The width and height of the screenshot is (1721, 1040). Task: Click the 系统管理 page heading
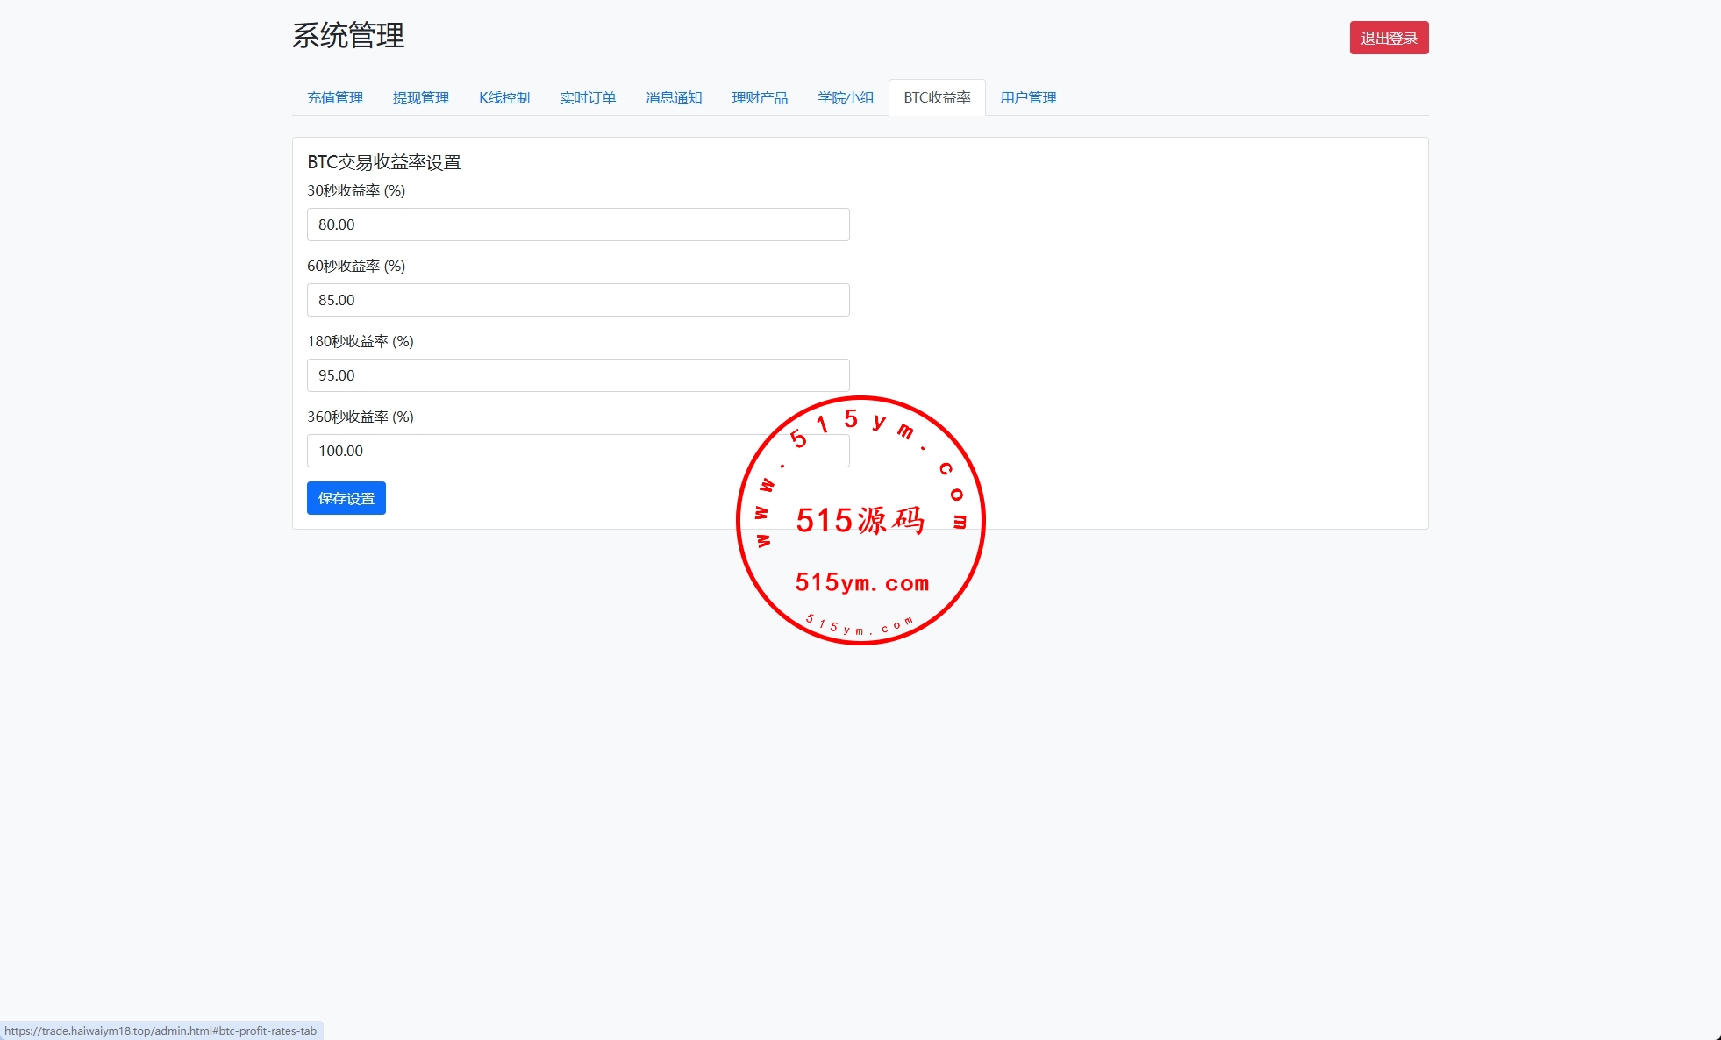pyautogui.click(x=347, y=36)
